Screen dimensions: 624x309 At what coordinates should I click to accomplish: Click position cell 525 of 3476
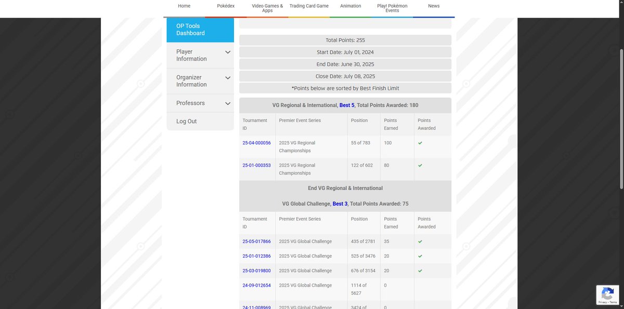click(x=363, y=256)
